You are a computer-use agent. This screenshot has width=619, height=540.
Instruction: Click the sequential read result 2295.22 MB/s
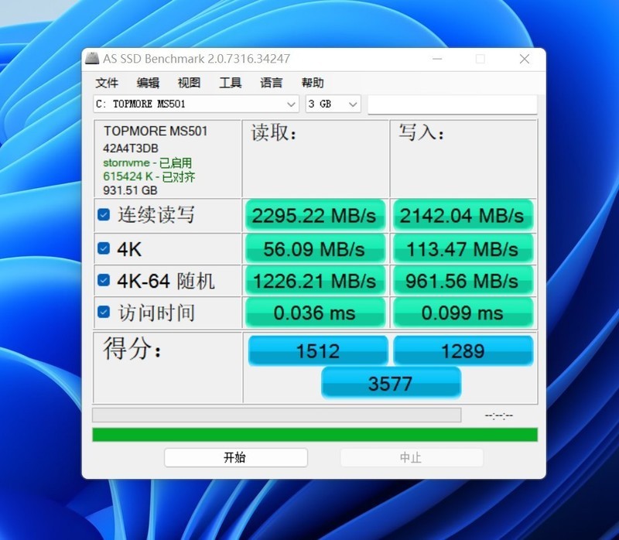[315, 216]
